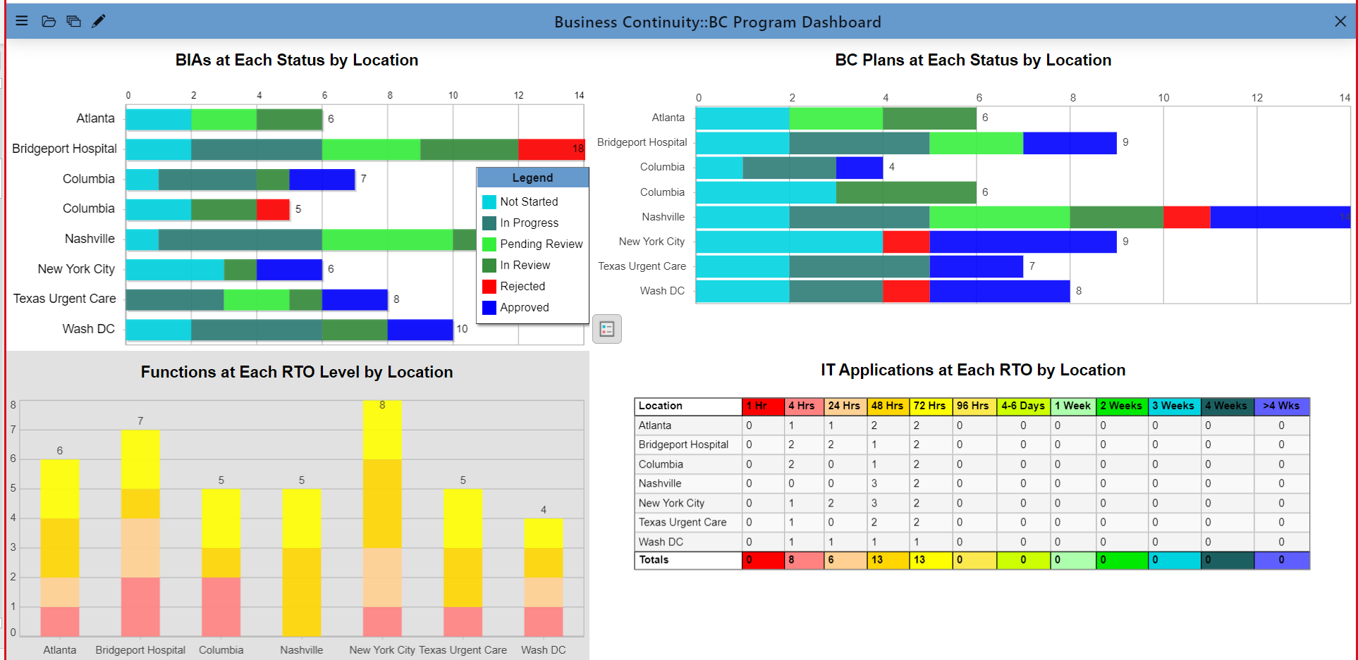The width and height of the screenshot is (1358, 660).
Task: Click the New York City functions column
Action: (382, 518)
